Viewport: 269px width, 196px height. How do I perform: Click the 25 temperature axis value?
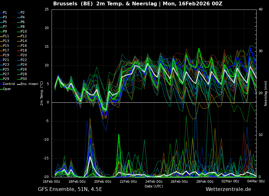click(x=47, y=9)
